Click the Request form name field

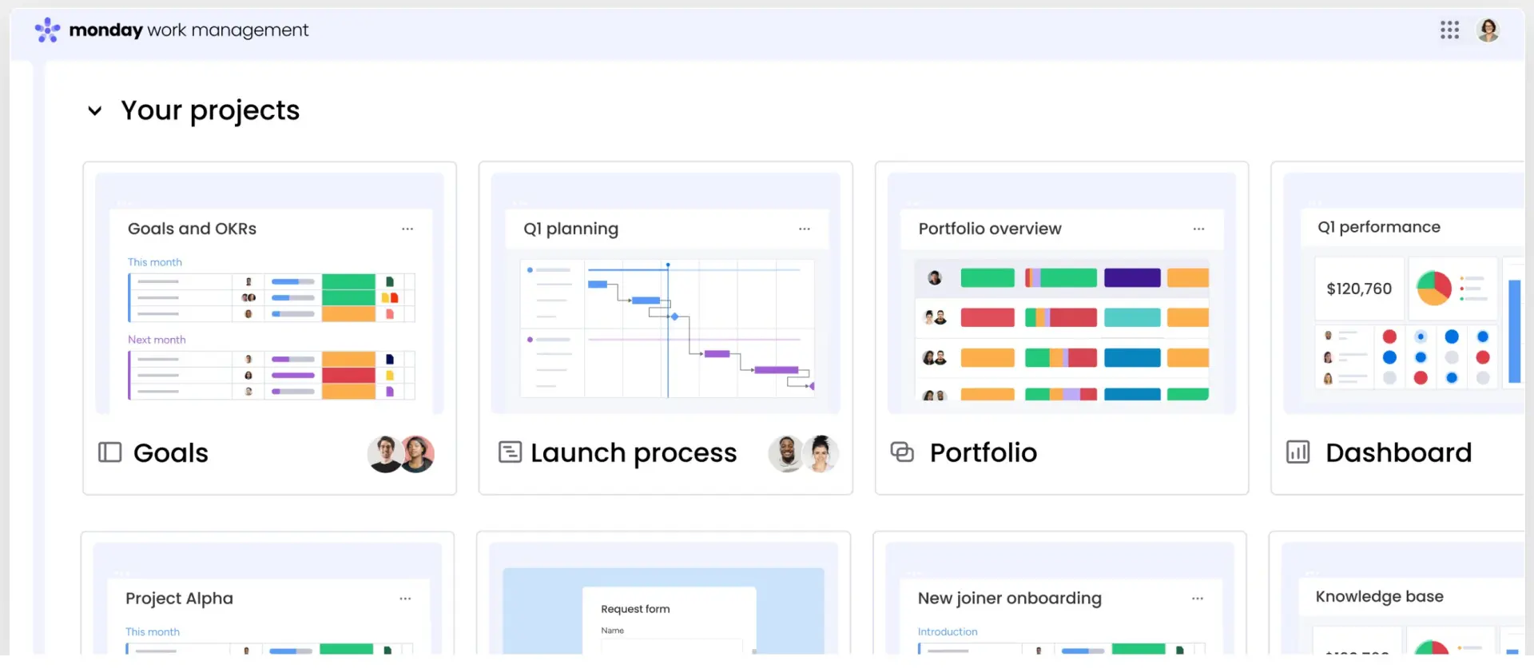point(671,644)
